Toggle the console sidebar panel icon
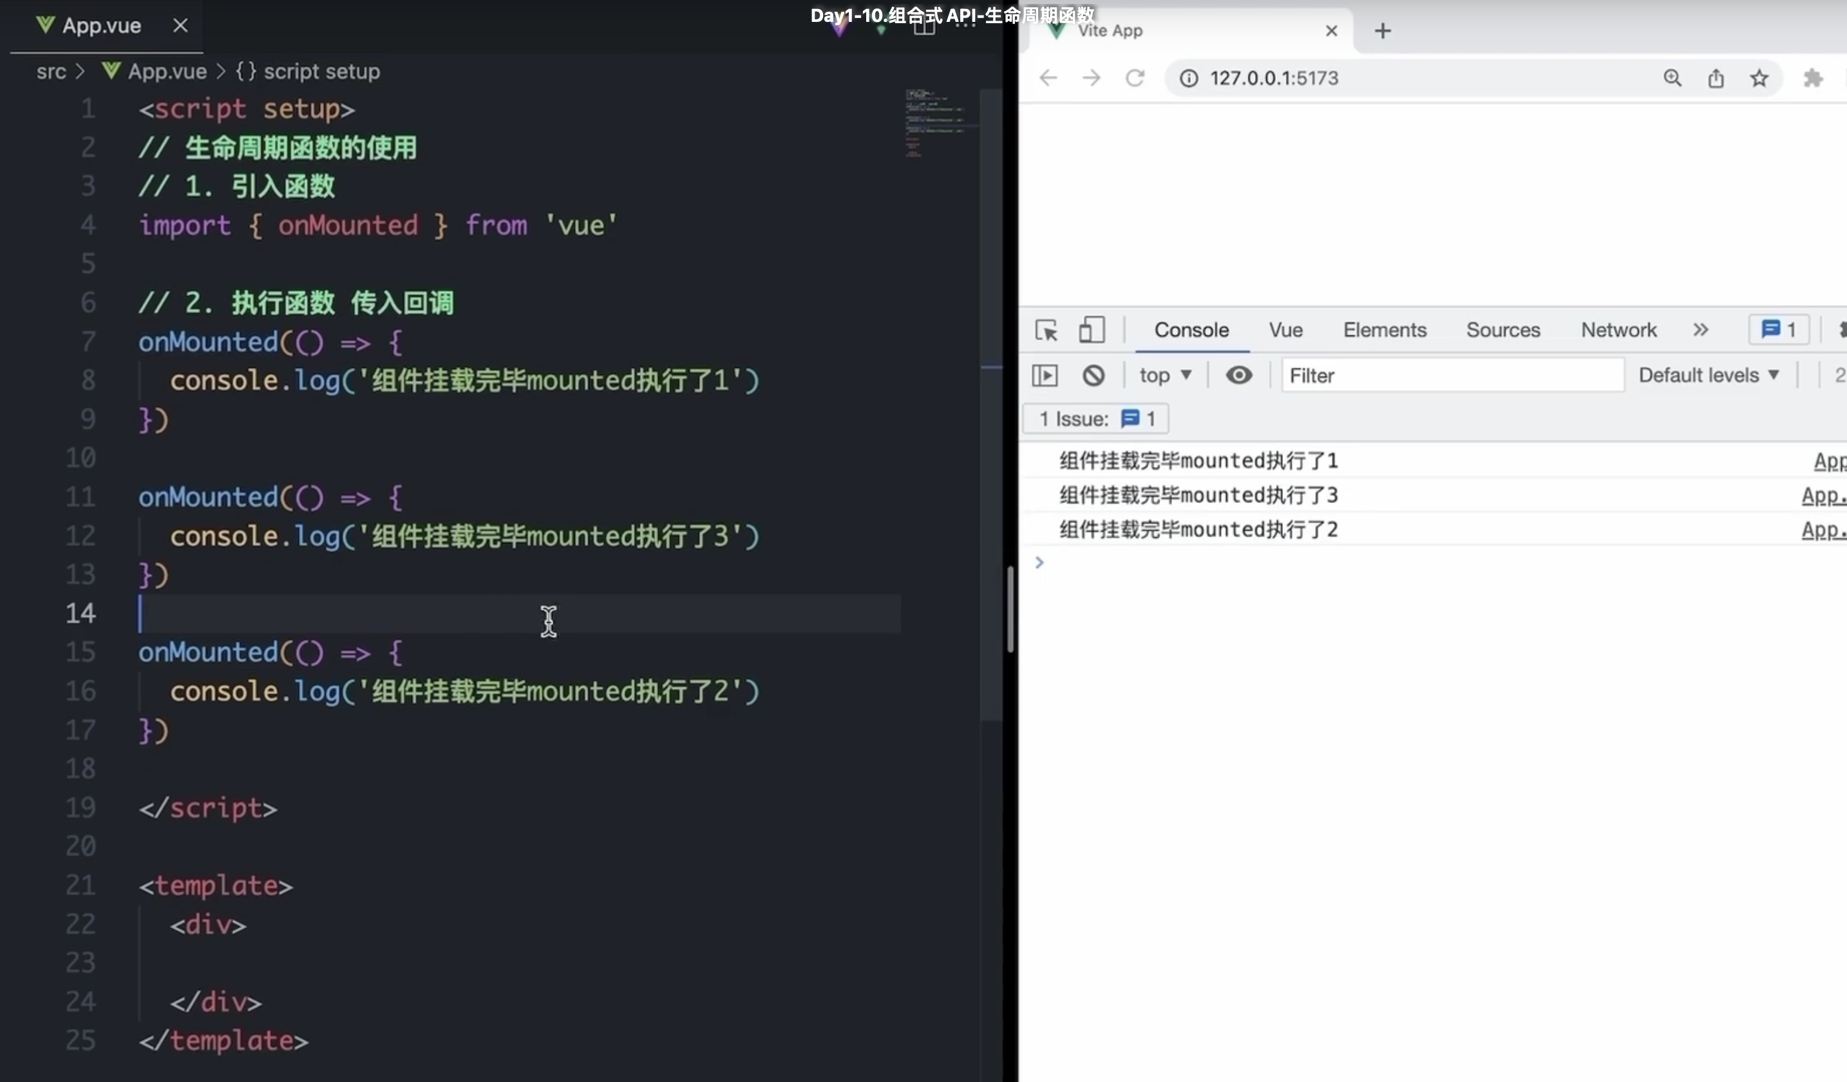 (x=1045, y=375)
